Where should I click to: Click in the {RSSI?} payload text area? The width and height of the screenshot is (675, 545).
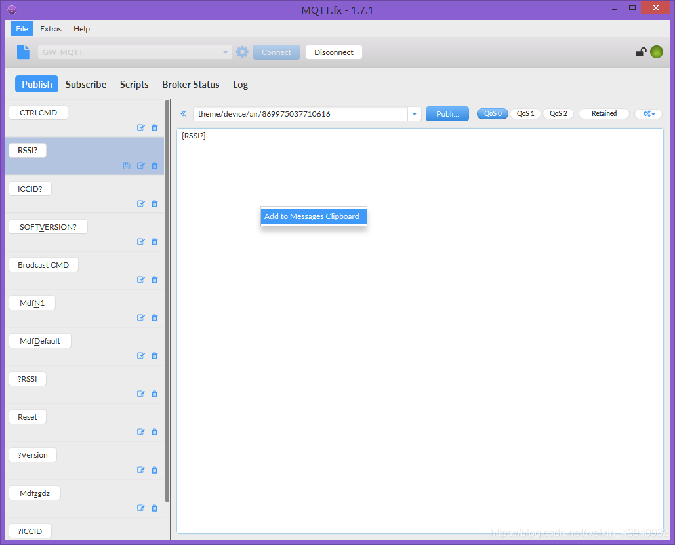(420, 331)
